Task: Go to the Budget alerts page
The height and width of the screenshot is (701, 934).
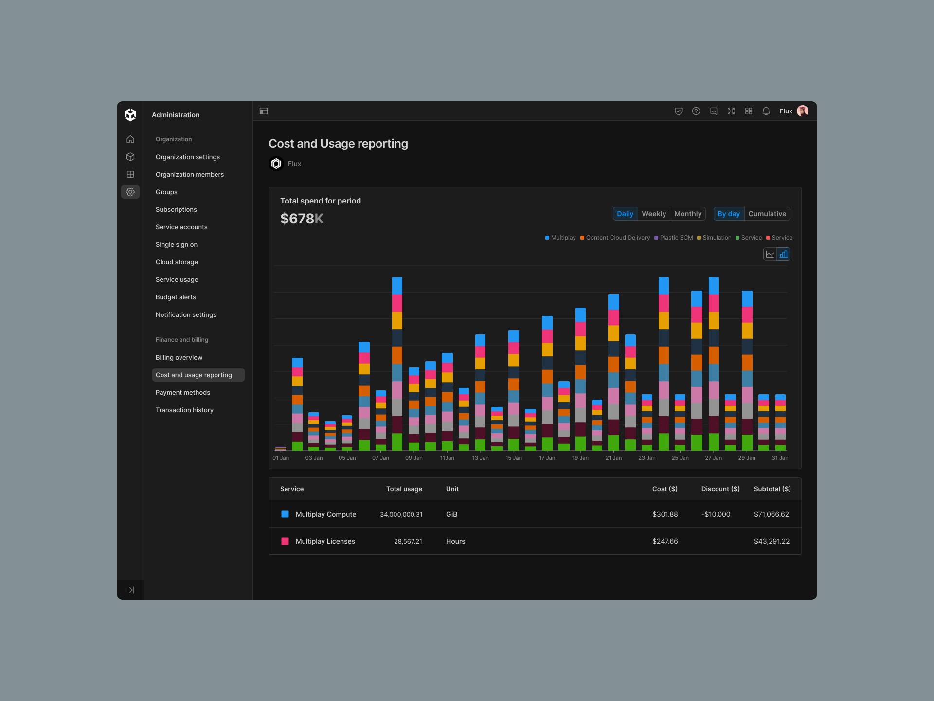Action: tap(176, 297)
